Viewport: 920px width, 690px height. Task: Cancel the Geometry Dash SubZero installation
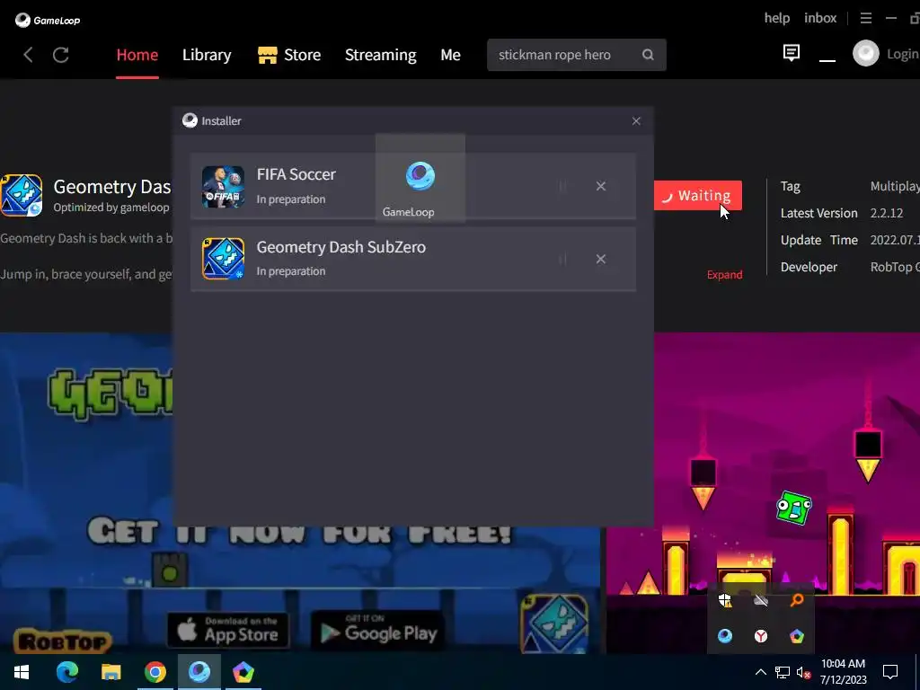tap(601, 259)
